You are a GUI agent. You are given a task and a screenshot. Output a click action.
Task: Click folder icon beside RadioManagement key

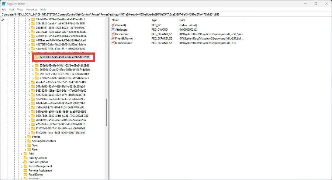[25, 166]
